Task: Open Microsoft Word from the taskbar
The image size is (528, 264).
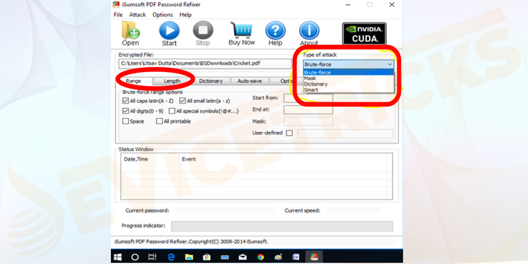Action: pos(296,258)
